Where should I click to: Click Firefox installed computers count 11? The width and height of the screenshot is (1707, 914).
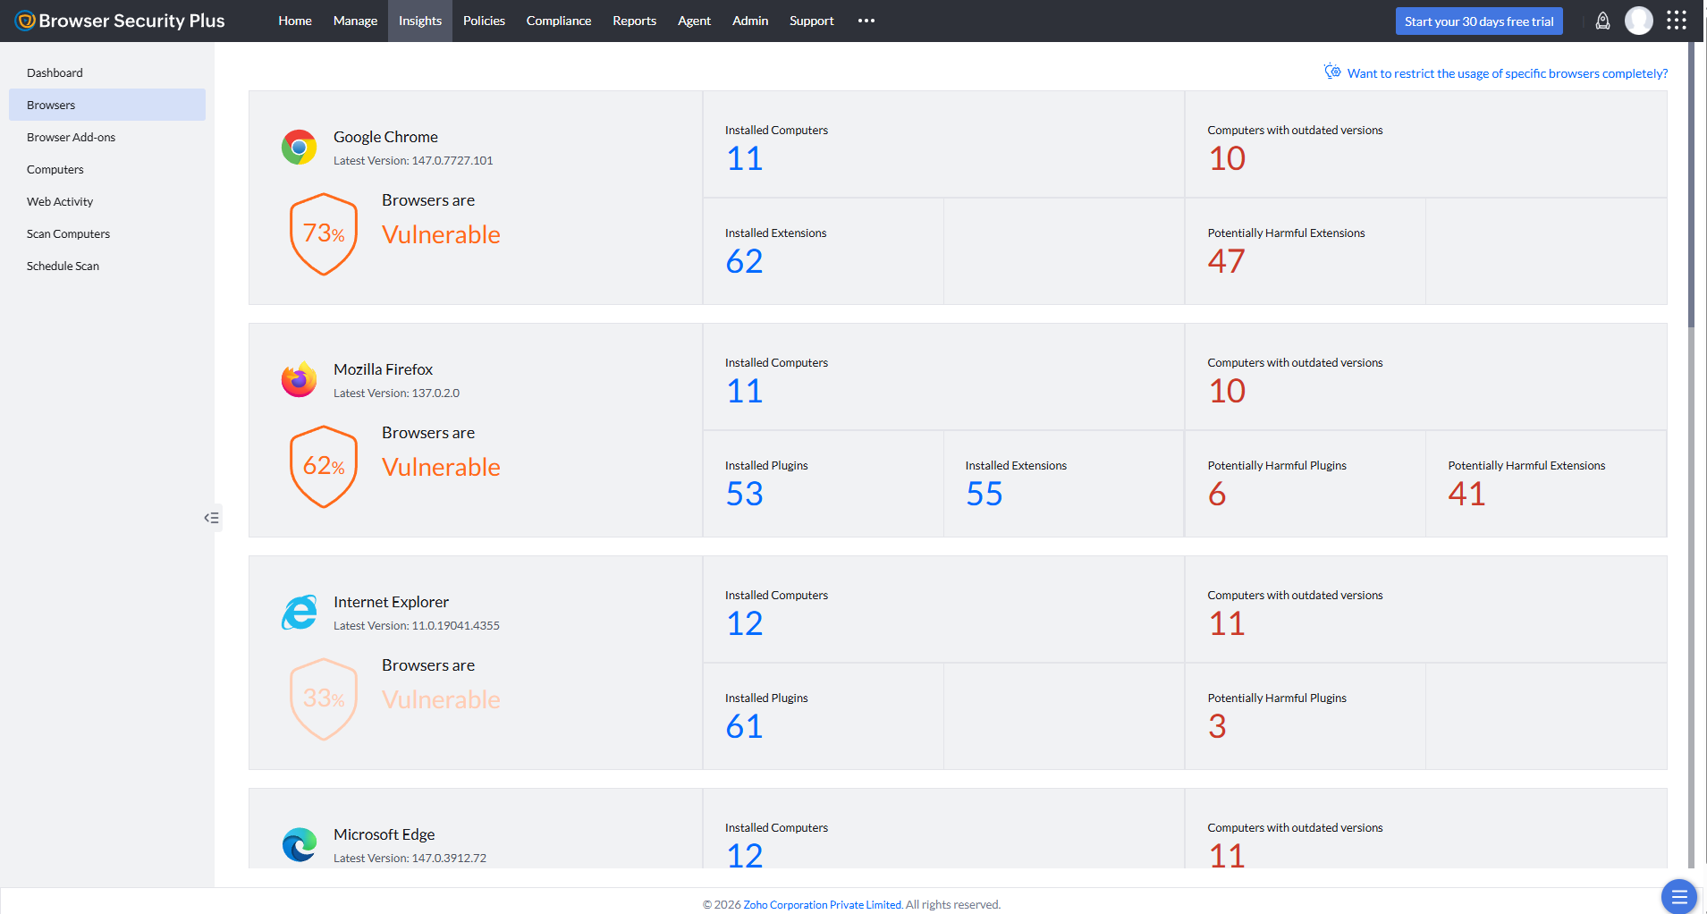coord(744,391)
